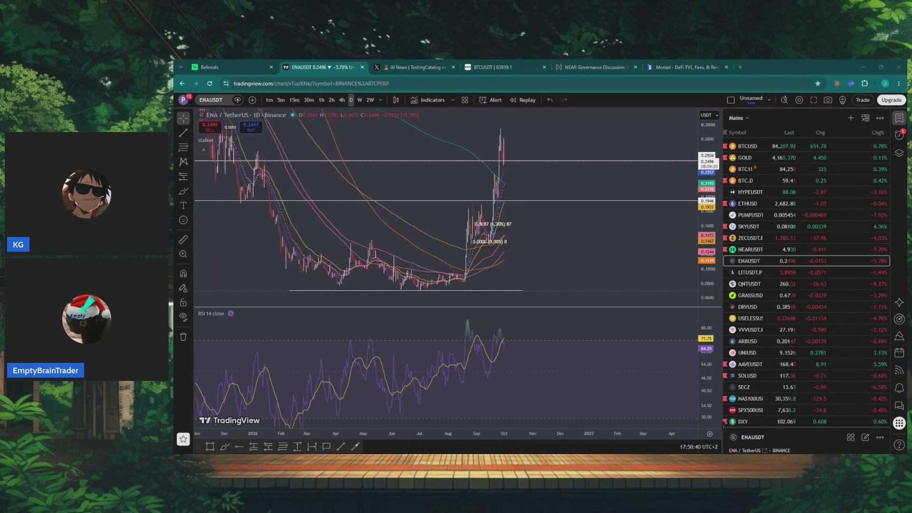Switch to the Referrals browser tab
This screenshot has height=513, width=912.
tap(233, 67)
